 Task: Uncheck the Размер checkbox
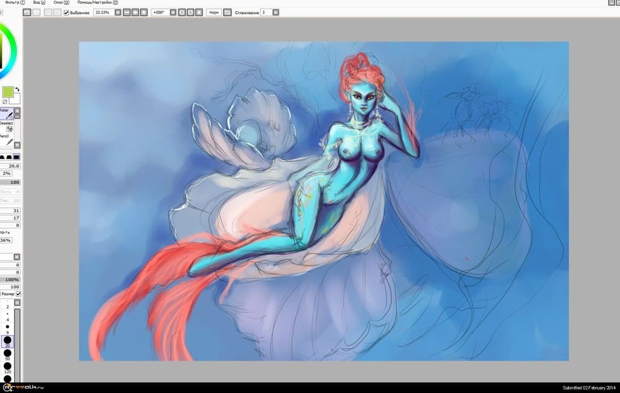[x=17, y=294]
